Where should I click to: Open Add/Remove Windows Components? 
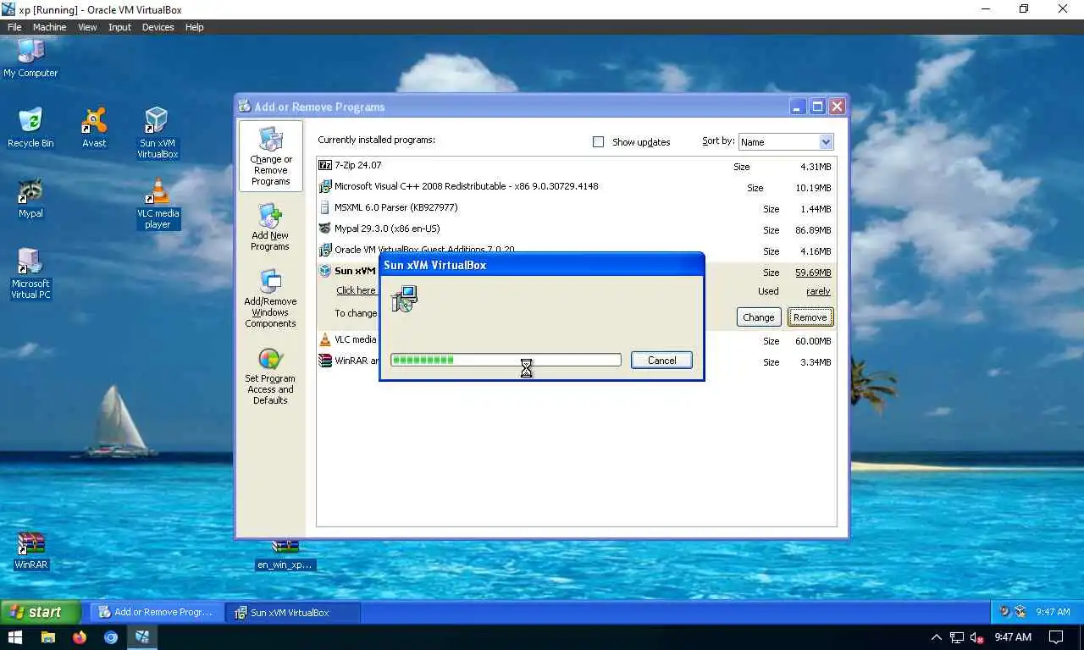[x=270, y=299]
